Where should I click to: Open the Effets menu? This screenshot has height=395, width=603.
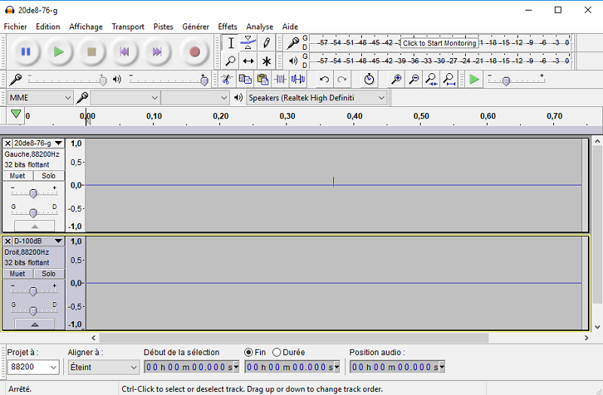(x=228, y=26)
